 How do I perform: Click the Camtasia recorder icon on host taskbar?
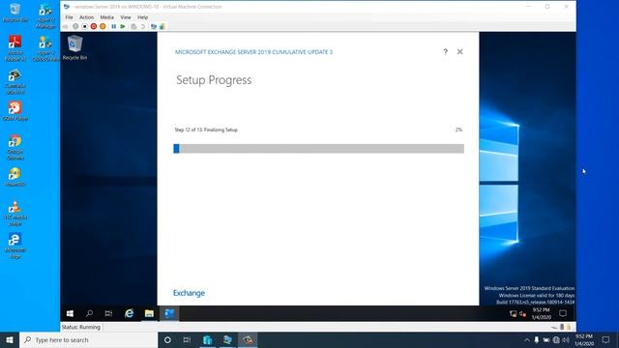tap(248, 339)
